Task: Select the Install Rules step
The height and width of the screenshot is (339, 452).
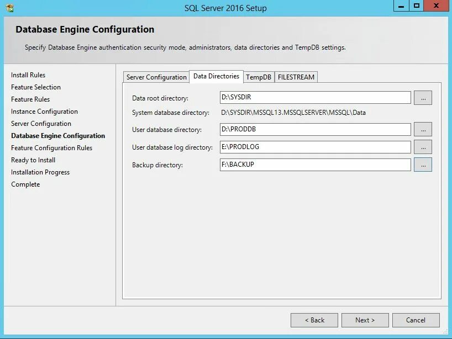Action: coord(28,75)
